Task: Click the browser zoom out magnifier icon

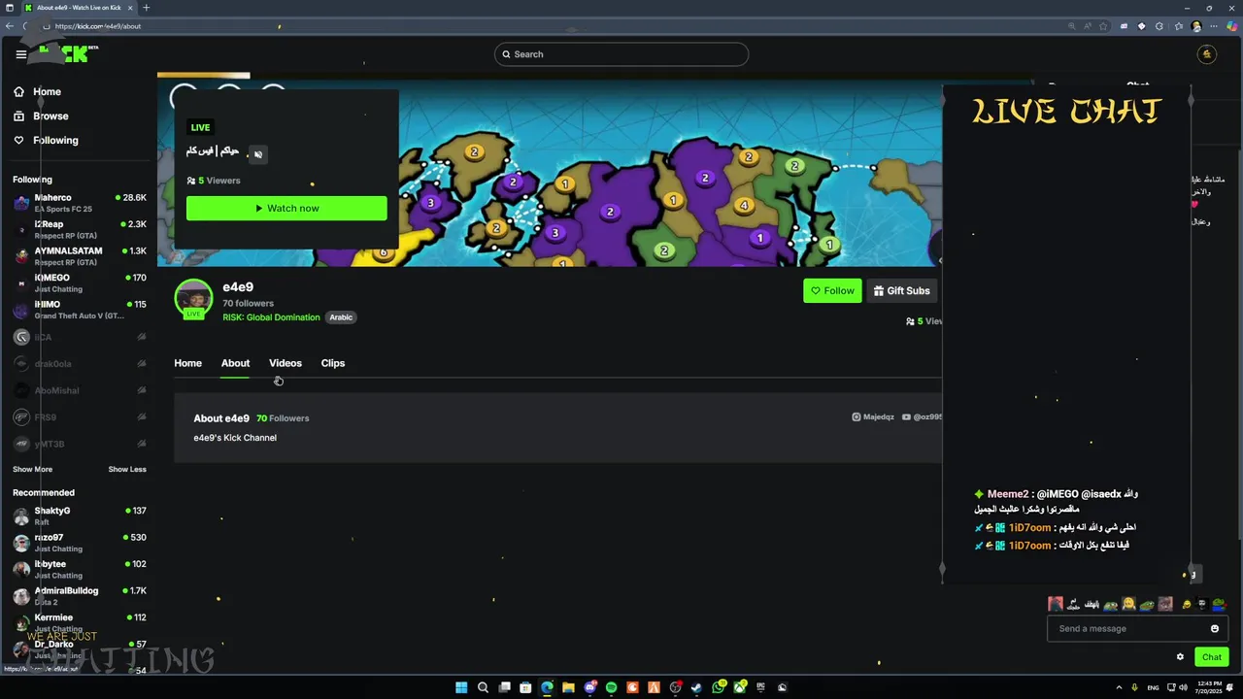Action: [1072, 26]
